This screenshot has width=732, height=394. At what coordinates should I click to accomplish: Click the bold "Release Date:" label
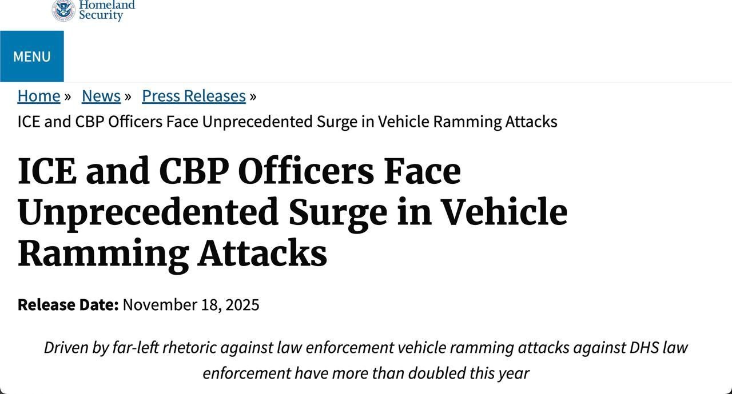click(x=68, y=305)
